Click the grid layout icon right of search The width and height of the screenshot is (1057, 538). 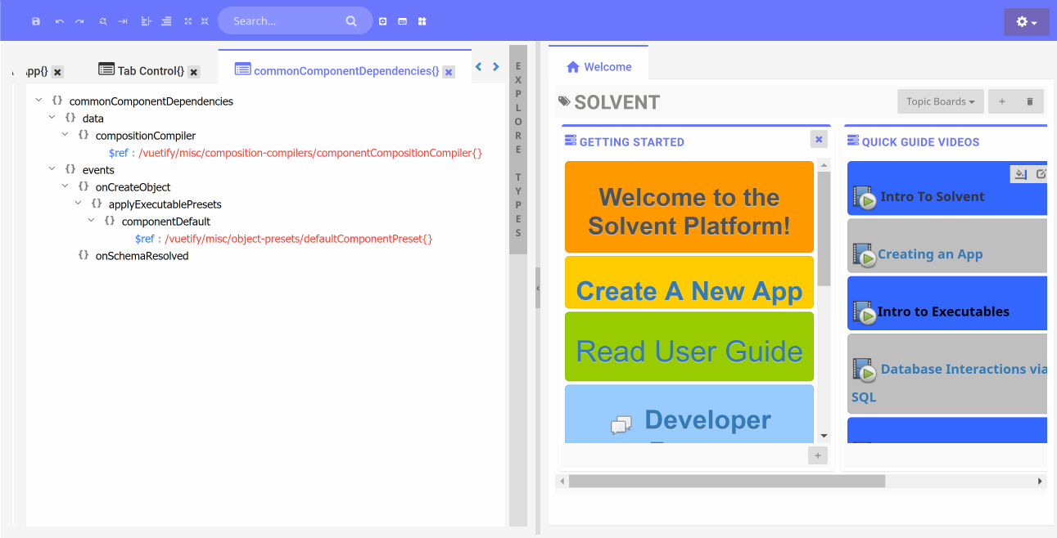point(422,21)
